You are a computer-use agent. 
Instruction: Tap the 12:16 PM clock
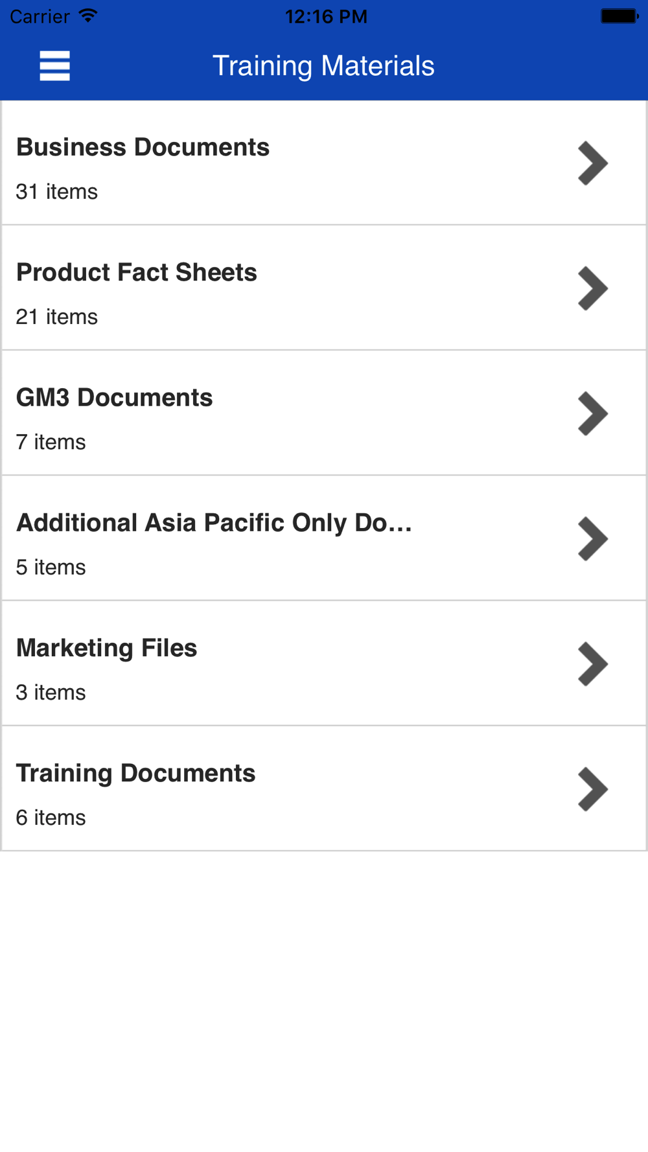[326, 16]
